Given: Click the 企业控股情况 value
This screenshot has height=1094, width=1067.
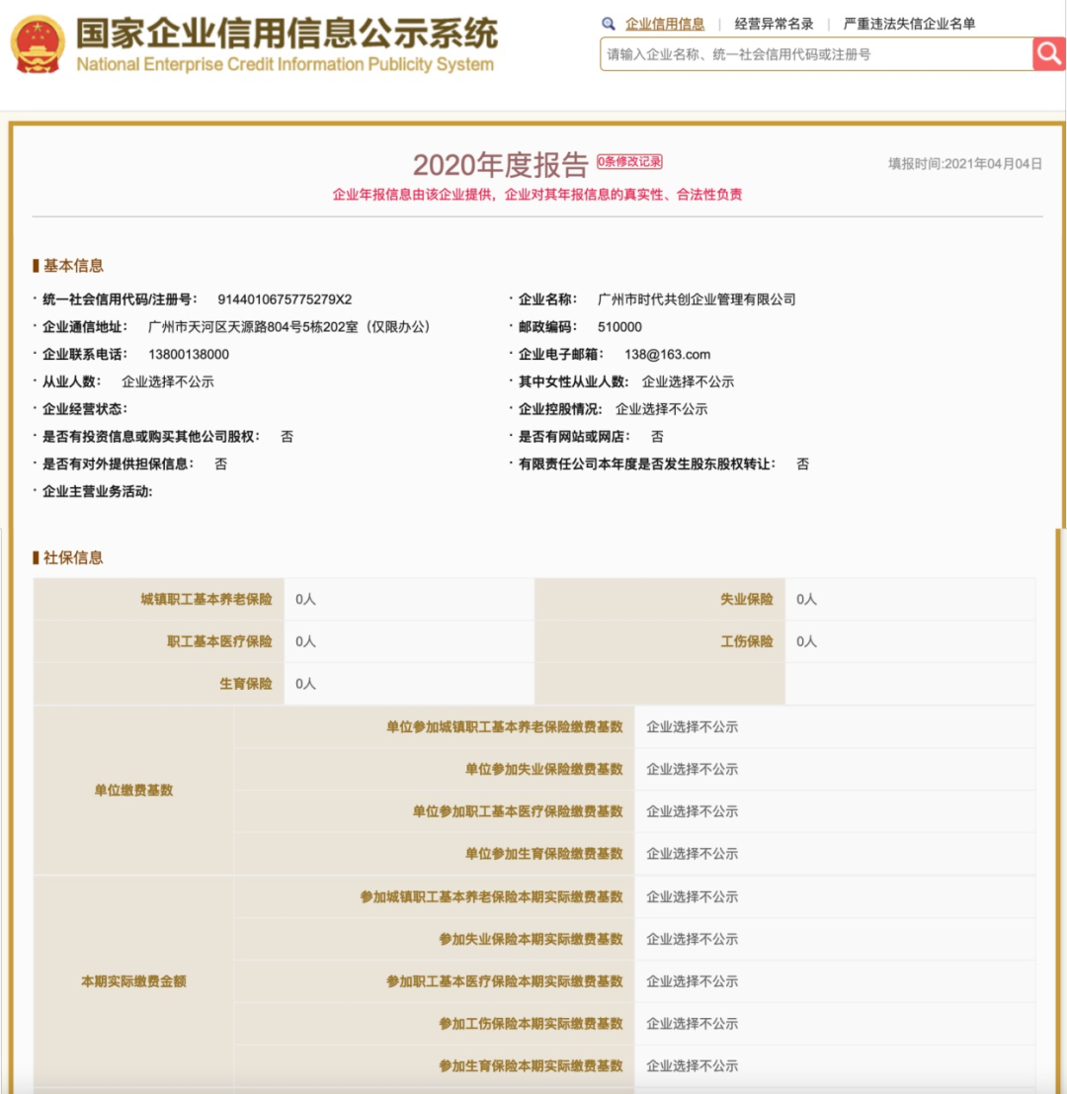Looking at the screenshot, I should 661,409.
